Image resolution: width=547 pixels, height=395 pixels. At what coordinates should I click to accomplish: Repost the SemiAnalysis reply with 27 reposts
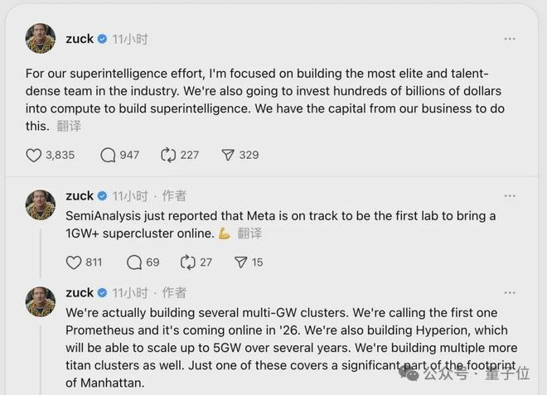pos(188,263)
